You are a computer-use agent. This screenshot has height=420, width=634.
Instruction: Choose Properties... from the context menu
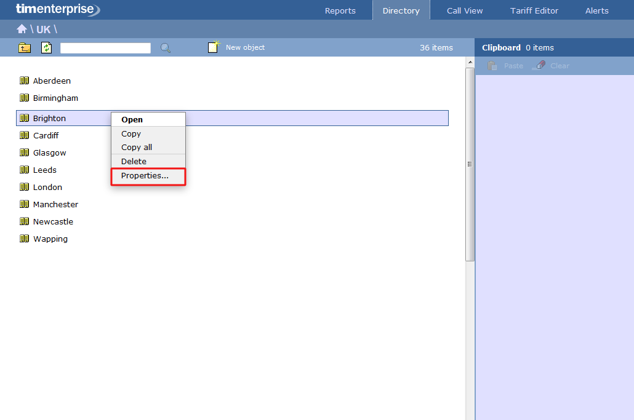click(145, 176)
